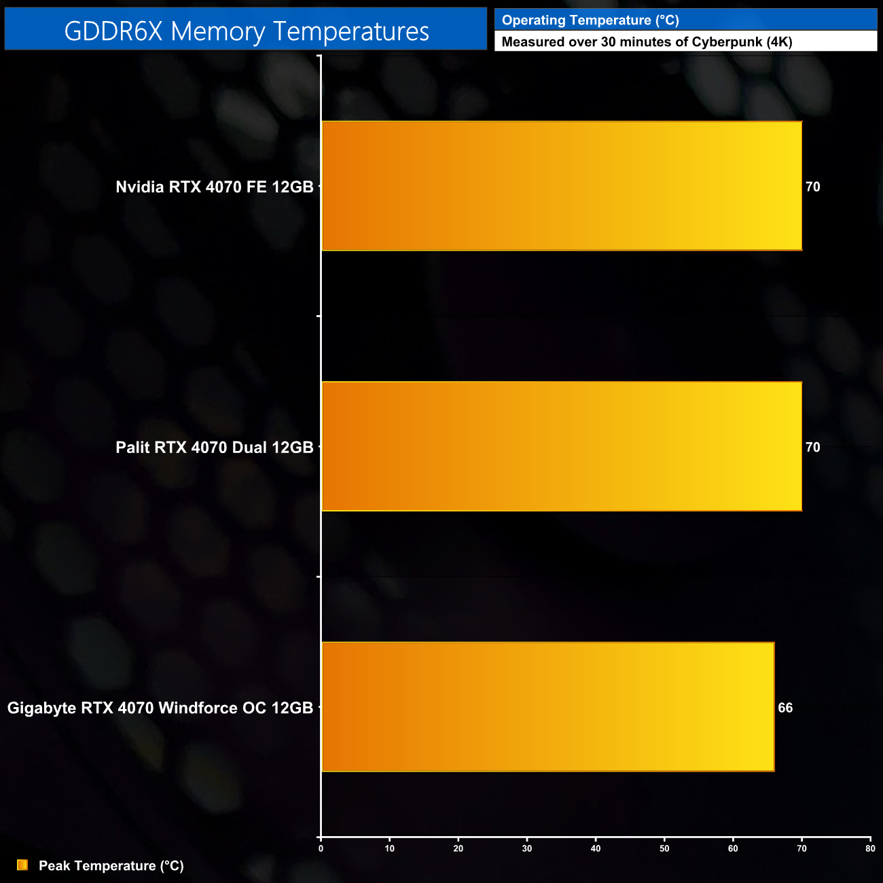Image resolution: width=883 pixels, height=883 pixels.
Task: Click the 66 value beside the Gigabyte bar
Action: [785, 708]
